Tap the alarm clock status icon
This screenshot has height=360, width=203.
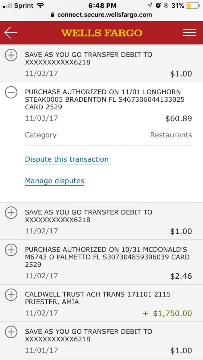[158, 6]
